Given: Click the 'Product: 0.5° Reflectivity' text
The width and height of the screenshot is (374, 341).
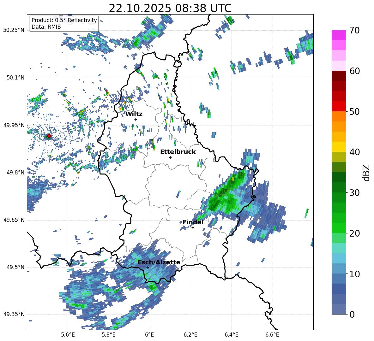Looking at the screenshot, I should (64, 20).
